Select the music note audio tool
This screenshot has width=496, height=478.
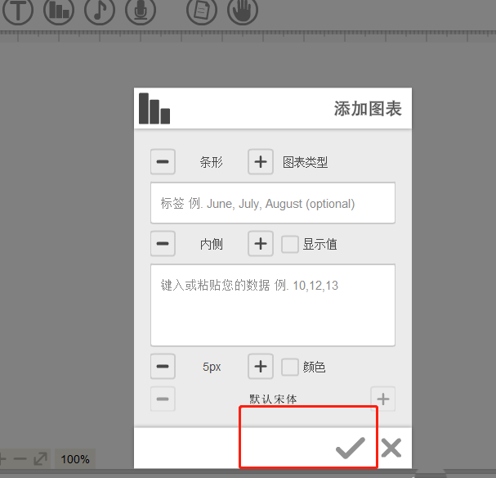point(100,10)
